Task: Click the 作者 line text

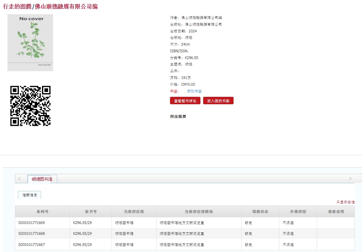Action: (196, 18)
